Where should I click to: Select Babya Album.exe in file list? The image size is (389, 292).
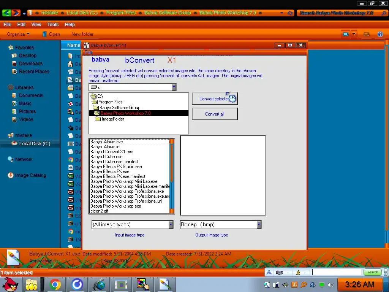click(x=107, y=142)
